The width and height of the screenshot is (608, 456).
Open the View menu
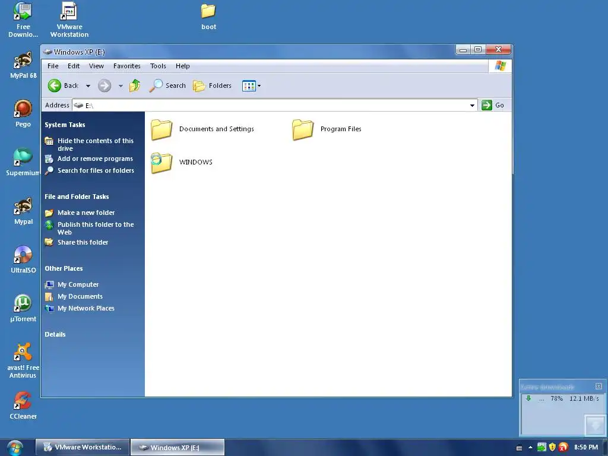[96, 66]
